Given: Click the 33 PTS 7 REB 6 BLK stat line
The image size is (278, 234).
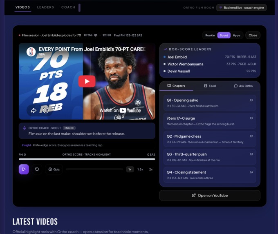Looking at the screenshot, I should coord(241,64).
